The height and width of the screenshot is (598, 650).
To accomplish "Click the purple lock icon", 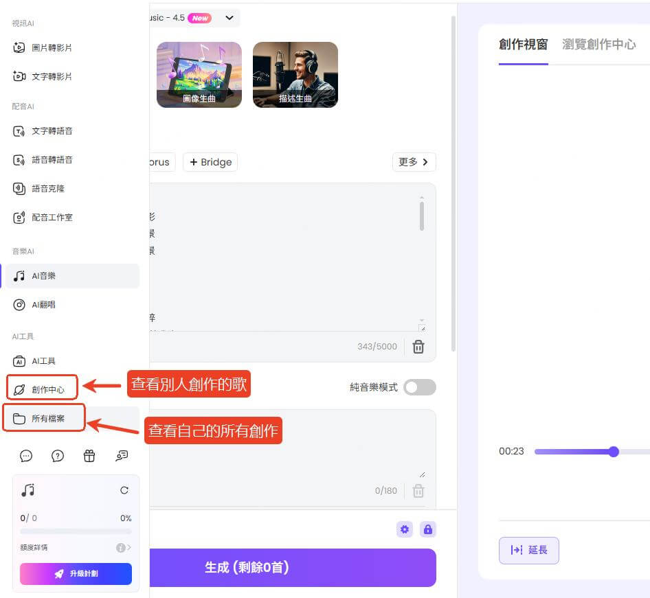I will tap(428, 529).
